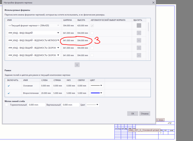Screen dimensions: 193x141
Task: Expand the ВЕДОМОСТЬ МЕТИЗОВ format dropdown
Action: pyautogui.click(x=58, y=40)
